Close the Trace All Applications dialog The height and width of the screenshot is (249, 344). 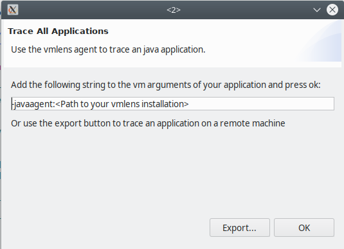pyautogui.click(x=332, y=10)
